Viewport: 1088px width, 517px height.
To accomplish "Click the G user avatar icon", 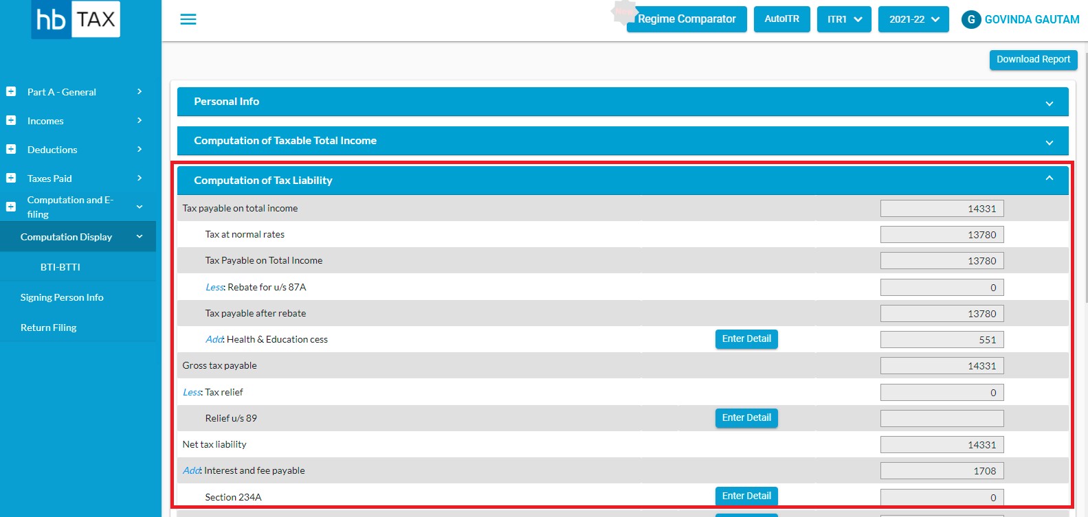I will (971, 19).
